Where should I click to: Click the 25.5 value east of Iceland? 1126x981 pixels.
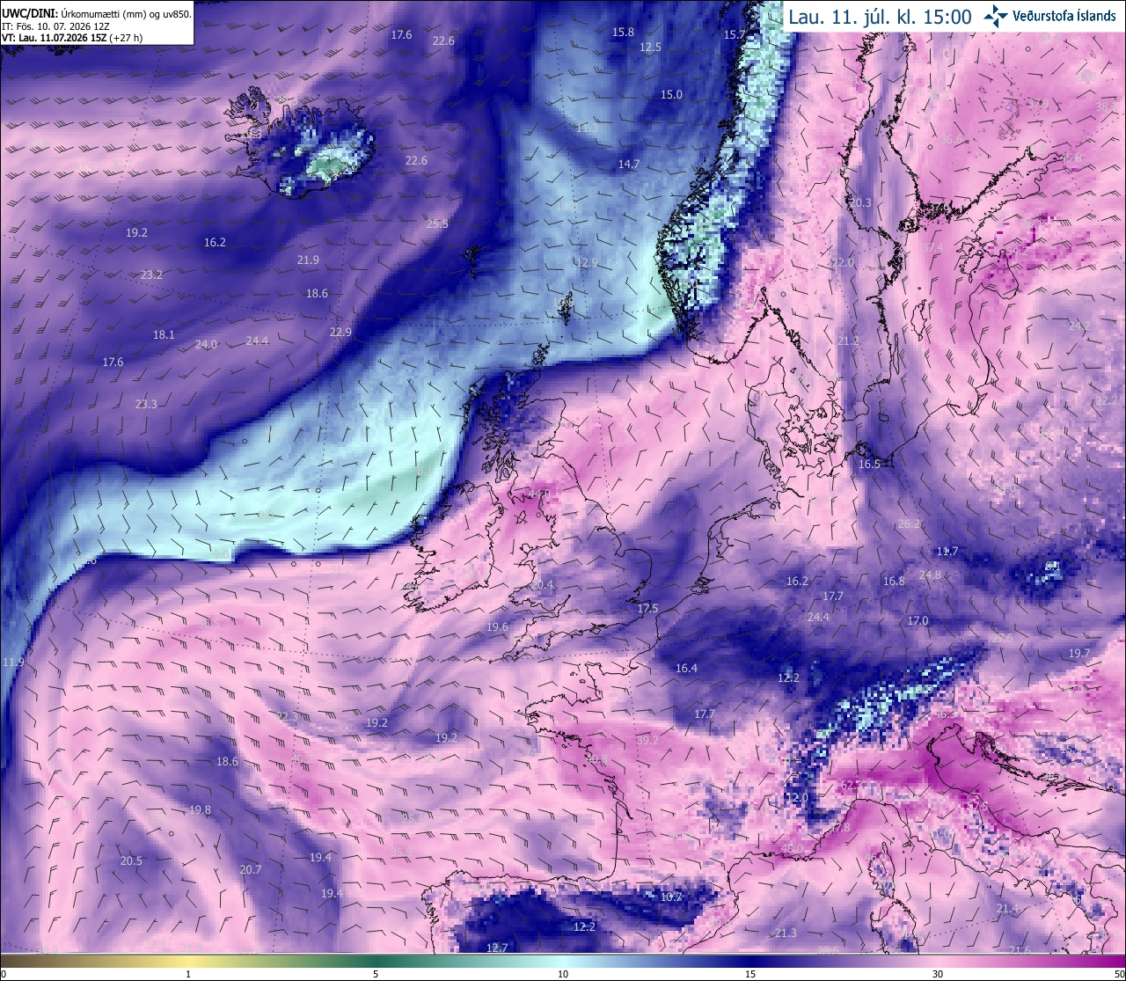(437, 223)
